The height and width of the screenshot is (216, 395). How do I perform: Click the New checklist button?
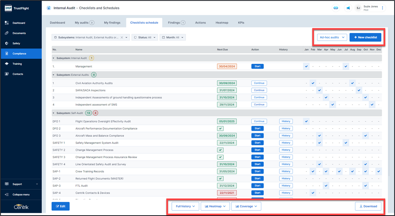point(365,37)
